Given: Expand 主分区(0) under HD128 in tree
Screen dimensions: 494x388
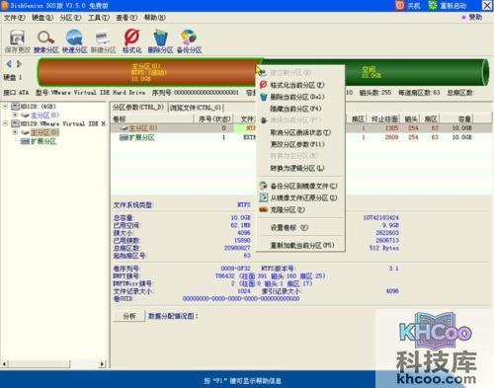Looking at the screenshot, I should (15, 115).
